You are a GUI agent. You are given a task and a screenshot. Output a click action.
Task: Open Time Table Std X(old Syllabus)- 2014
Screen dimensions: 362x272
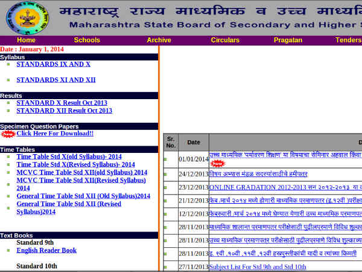[x=69, y=157]
